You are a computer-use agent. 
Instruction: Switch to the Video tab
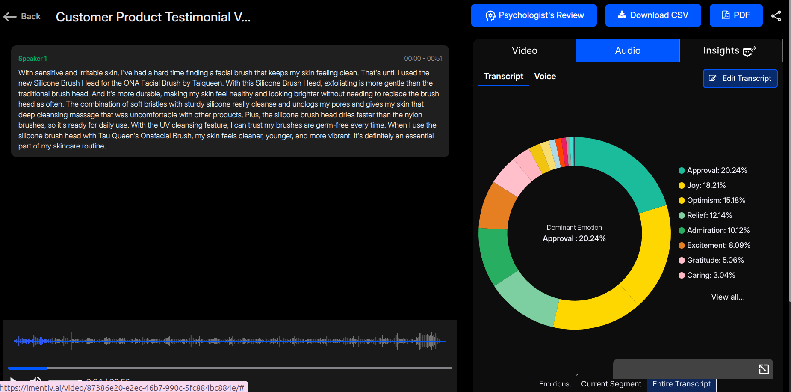click(x=525, y=50)
